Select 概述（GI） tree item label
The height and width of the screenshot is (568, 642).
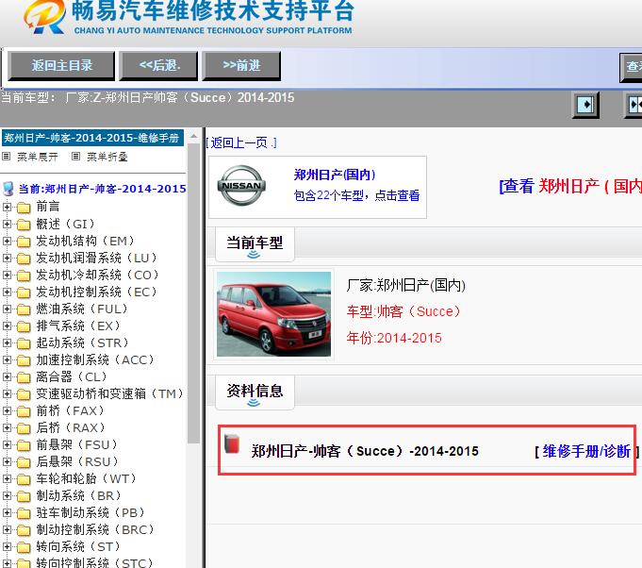(x=65, y=225)
